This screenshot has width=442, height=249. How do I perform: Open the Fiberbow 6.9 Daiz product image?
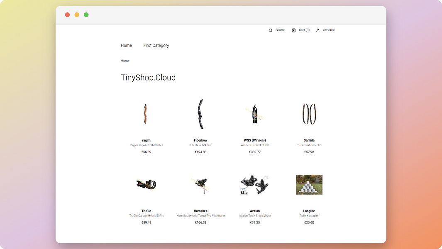[200, 114]
